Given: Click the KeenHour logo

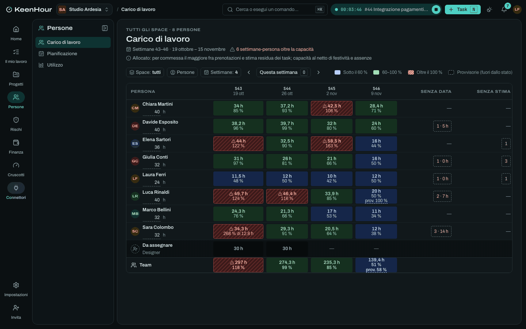Looking at the screenshot, I should pos(29,10).
